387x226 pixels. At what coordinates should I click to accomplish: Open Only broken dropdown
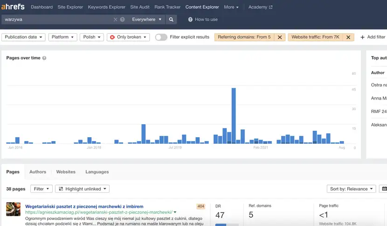click(128, 37)
